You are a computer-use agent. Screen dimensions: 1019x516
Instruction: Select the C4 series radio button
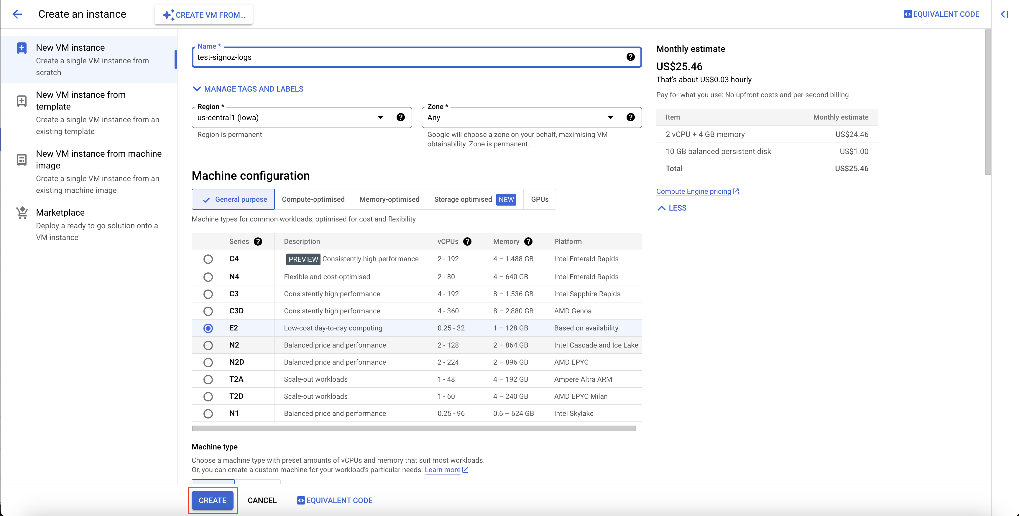208,259
